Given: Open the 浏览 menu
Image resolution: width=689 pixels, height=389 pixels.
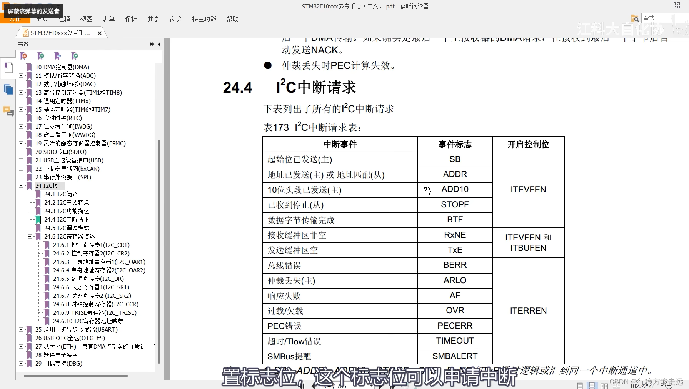Looking at the screenshot, I should tap(175, 19).
